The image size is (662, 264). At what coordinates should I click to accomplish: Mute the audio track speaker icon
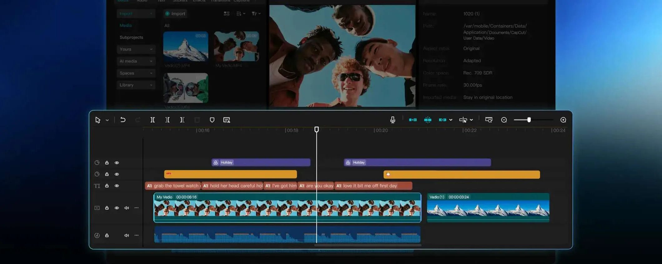[x=126, y=235]
